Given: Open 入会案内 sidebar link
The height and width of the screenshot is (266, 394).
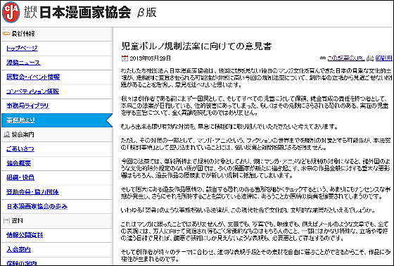Looking at the screenshot, I should coord(18,249).
